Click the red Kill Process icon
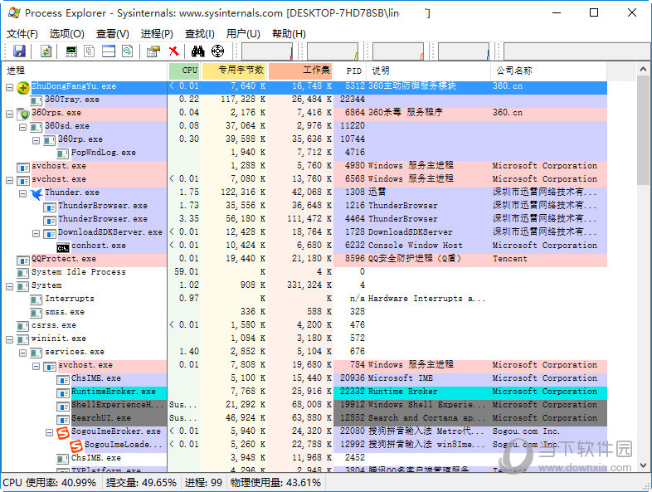The width and height of the screenshot is (652, 492). [174, 51]
